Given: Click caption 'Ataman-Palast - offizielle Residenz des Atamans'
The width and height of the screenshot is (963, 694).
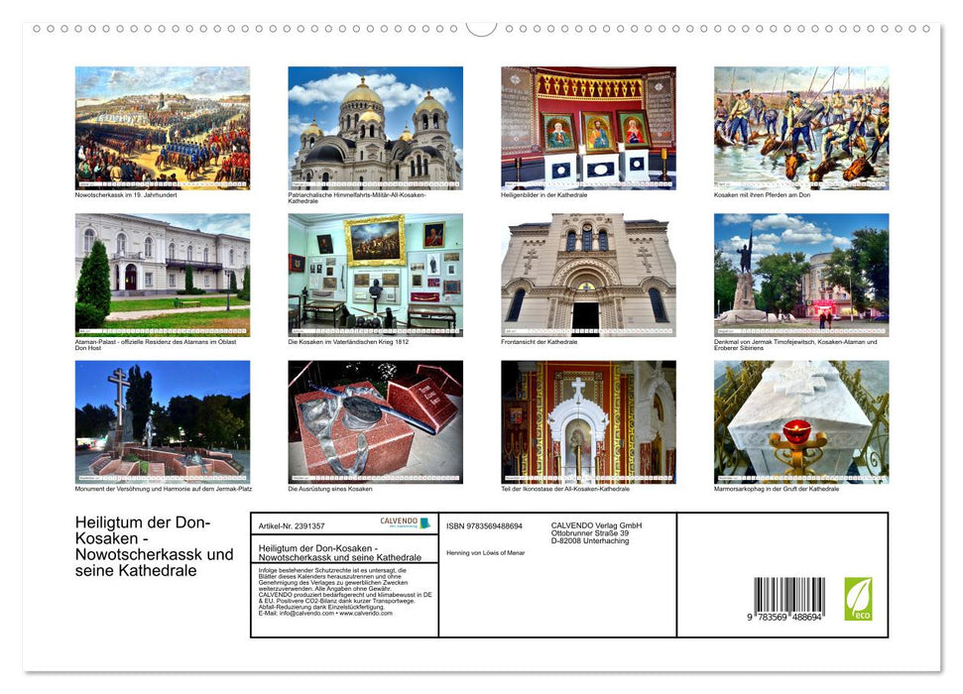Looking at the screenshot, I should point(156,345).
